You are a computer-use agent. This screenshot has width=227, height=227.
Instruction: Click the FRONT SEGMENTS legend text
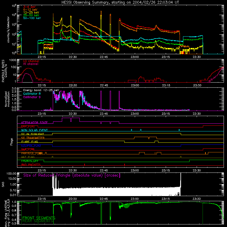click(x=39, y=218)
